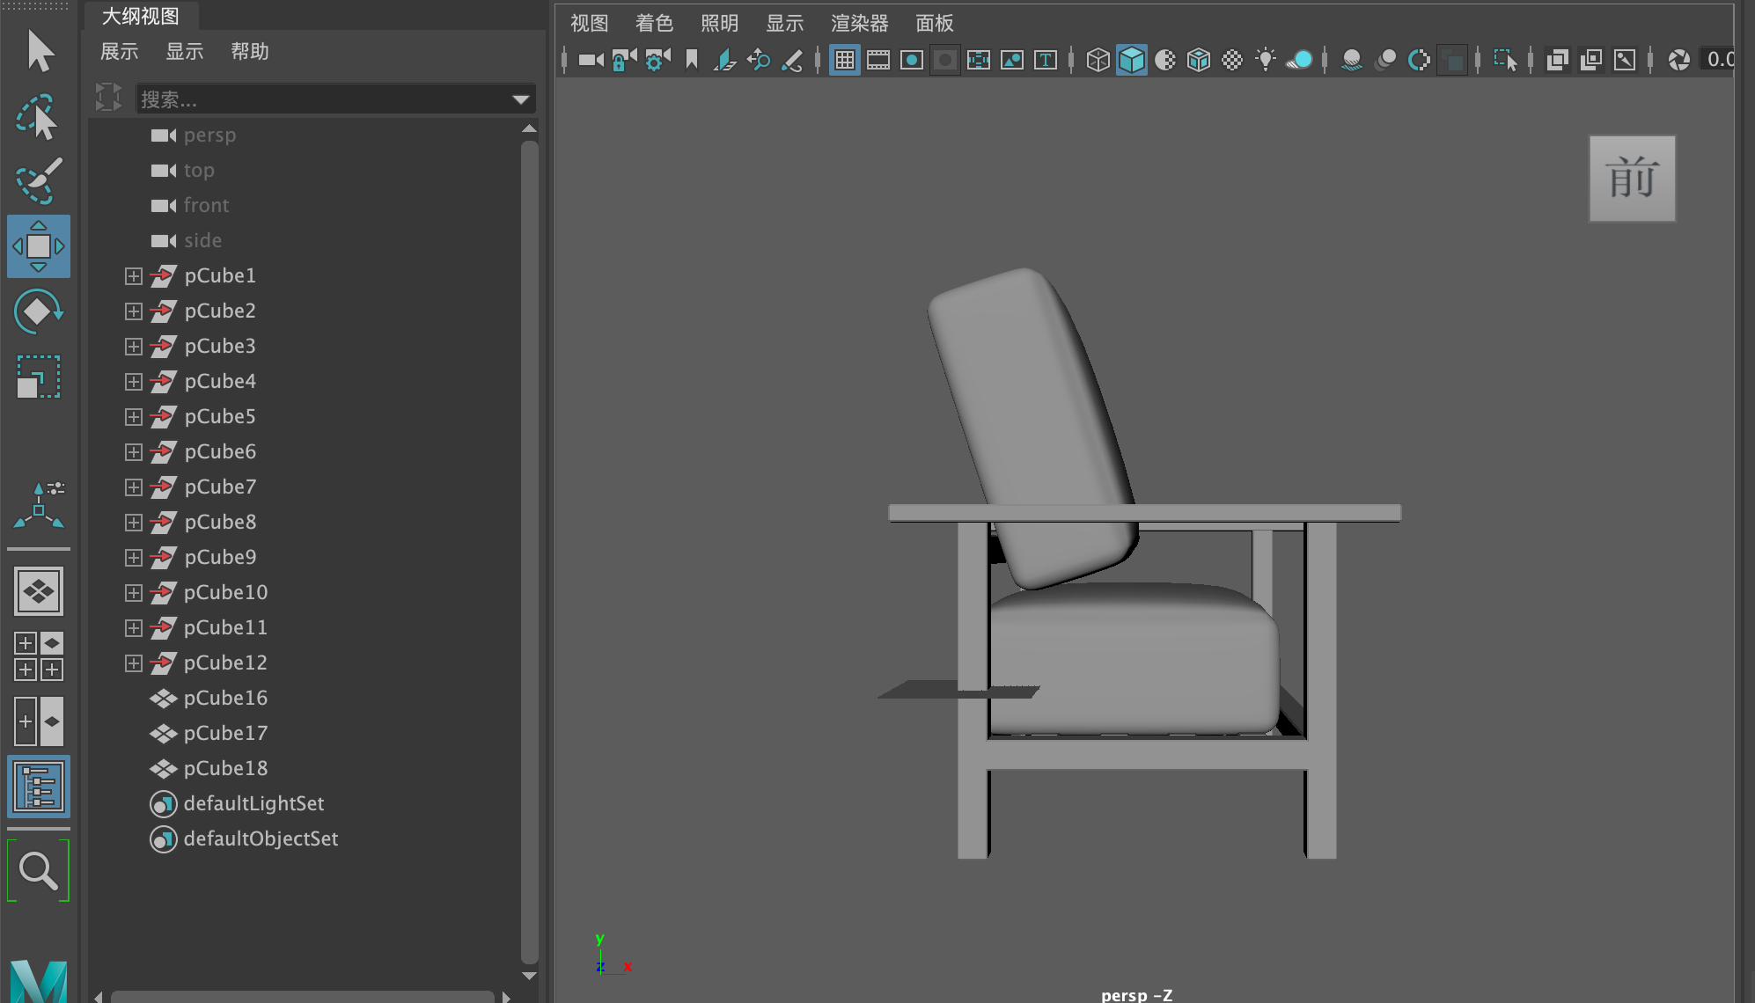1755x1003 pixels.
Task: Select the Scale tool in toolbox
Action: point(38,377)
